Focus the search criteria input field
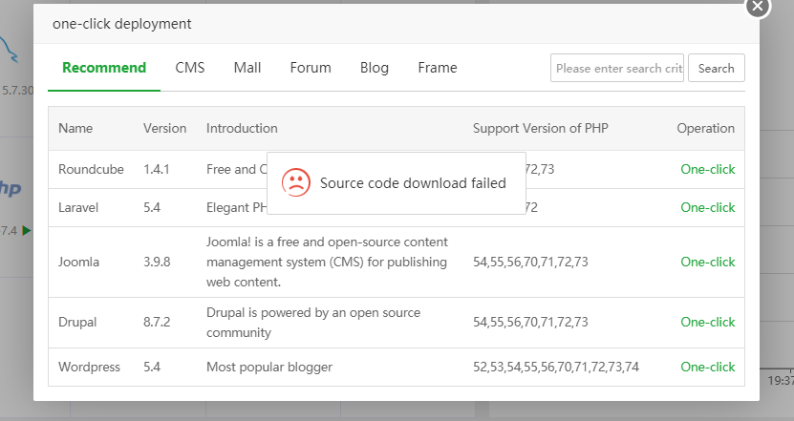The height and width of the screenshot is (421, 794). (x=617, y=69)
